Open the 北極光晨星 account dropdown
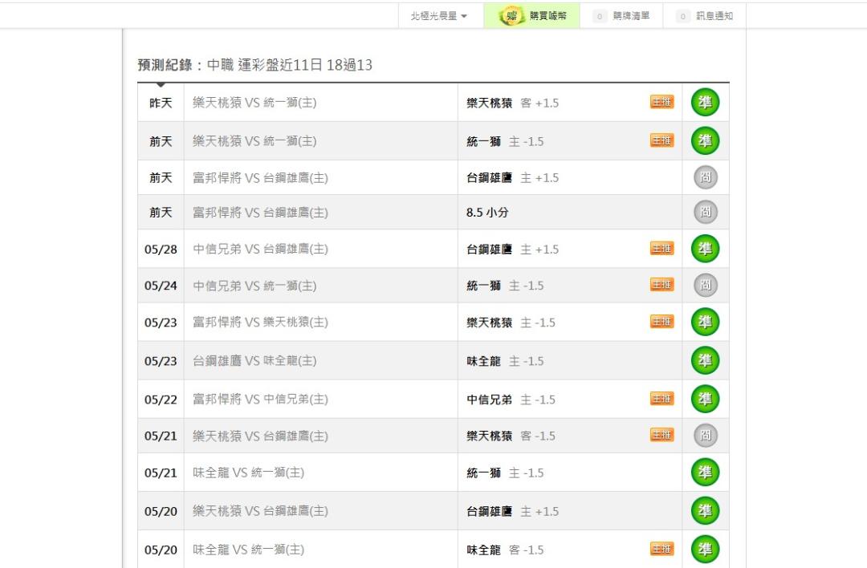 pos(439,16)
